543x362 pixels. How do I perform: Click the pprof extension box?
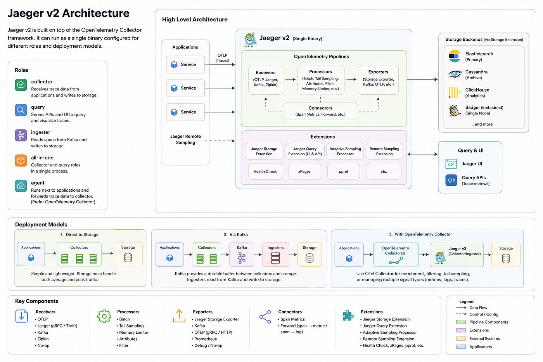click(344, 171)
